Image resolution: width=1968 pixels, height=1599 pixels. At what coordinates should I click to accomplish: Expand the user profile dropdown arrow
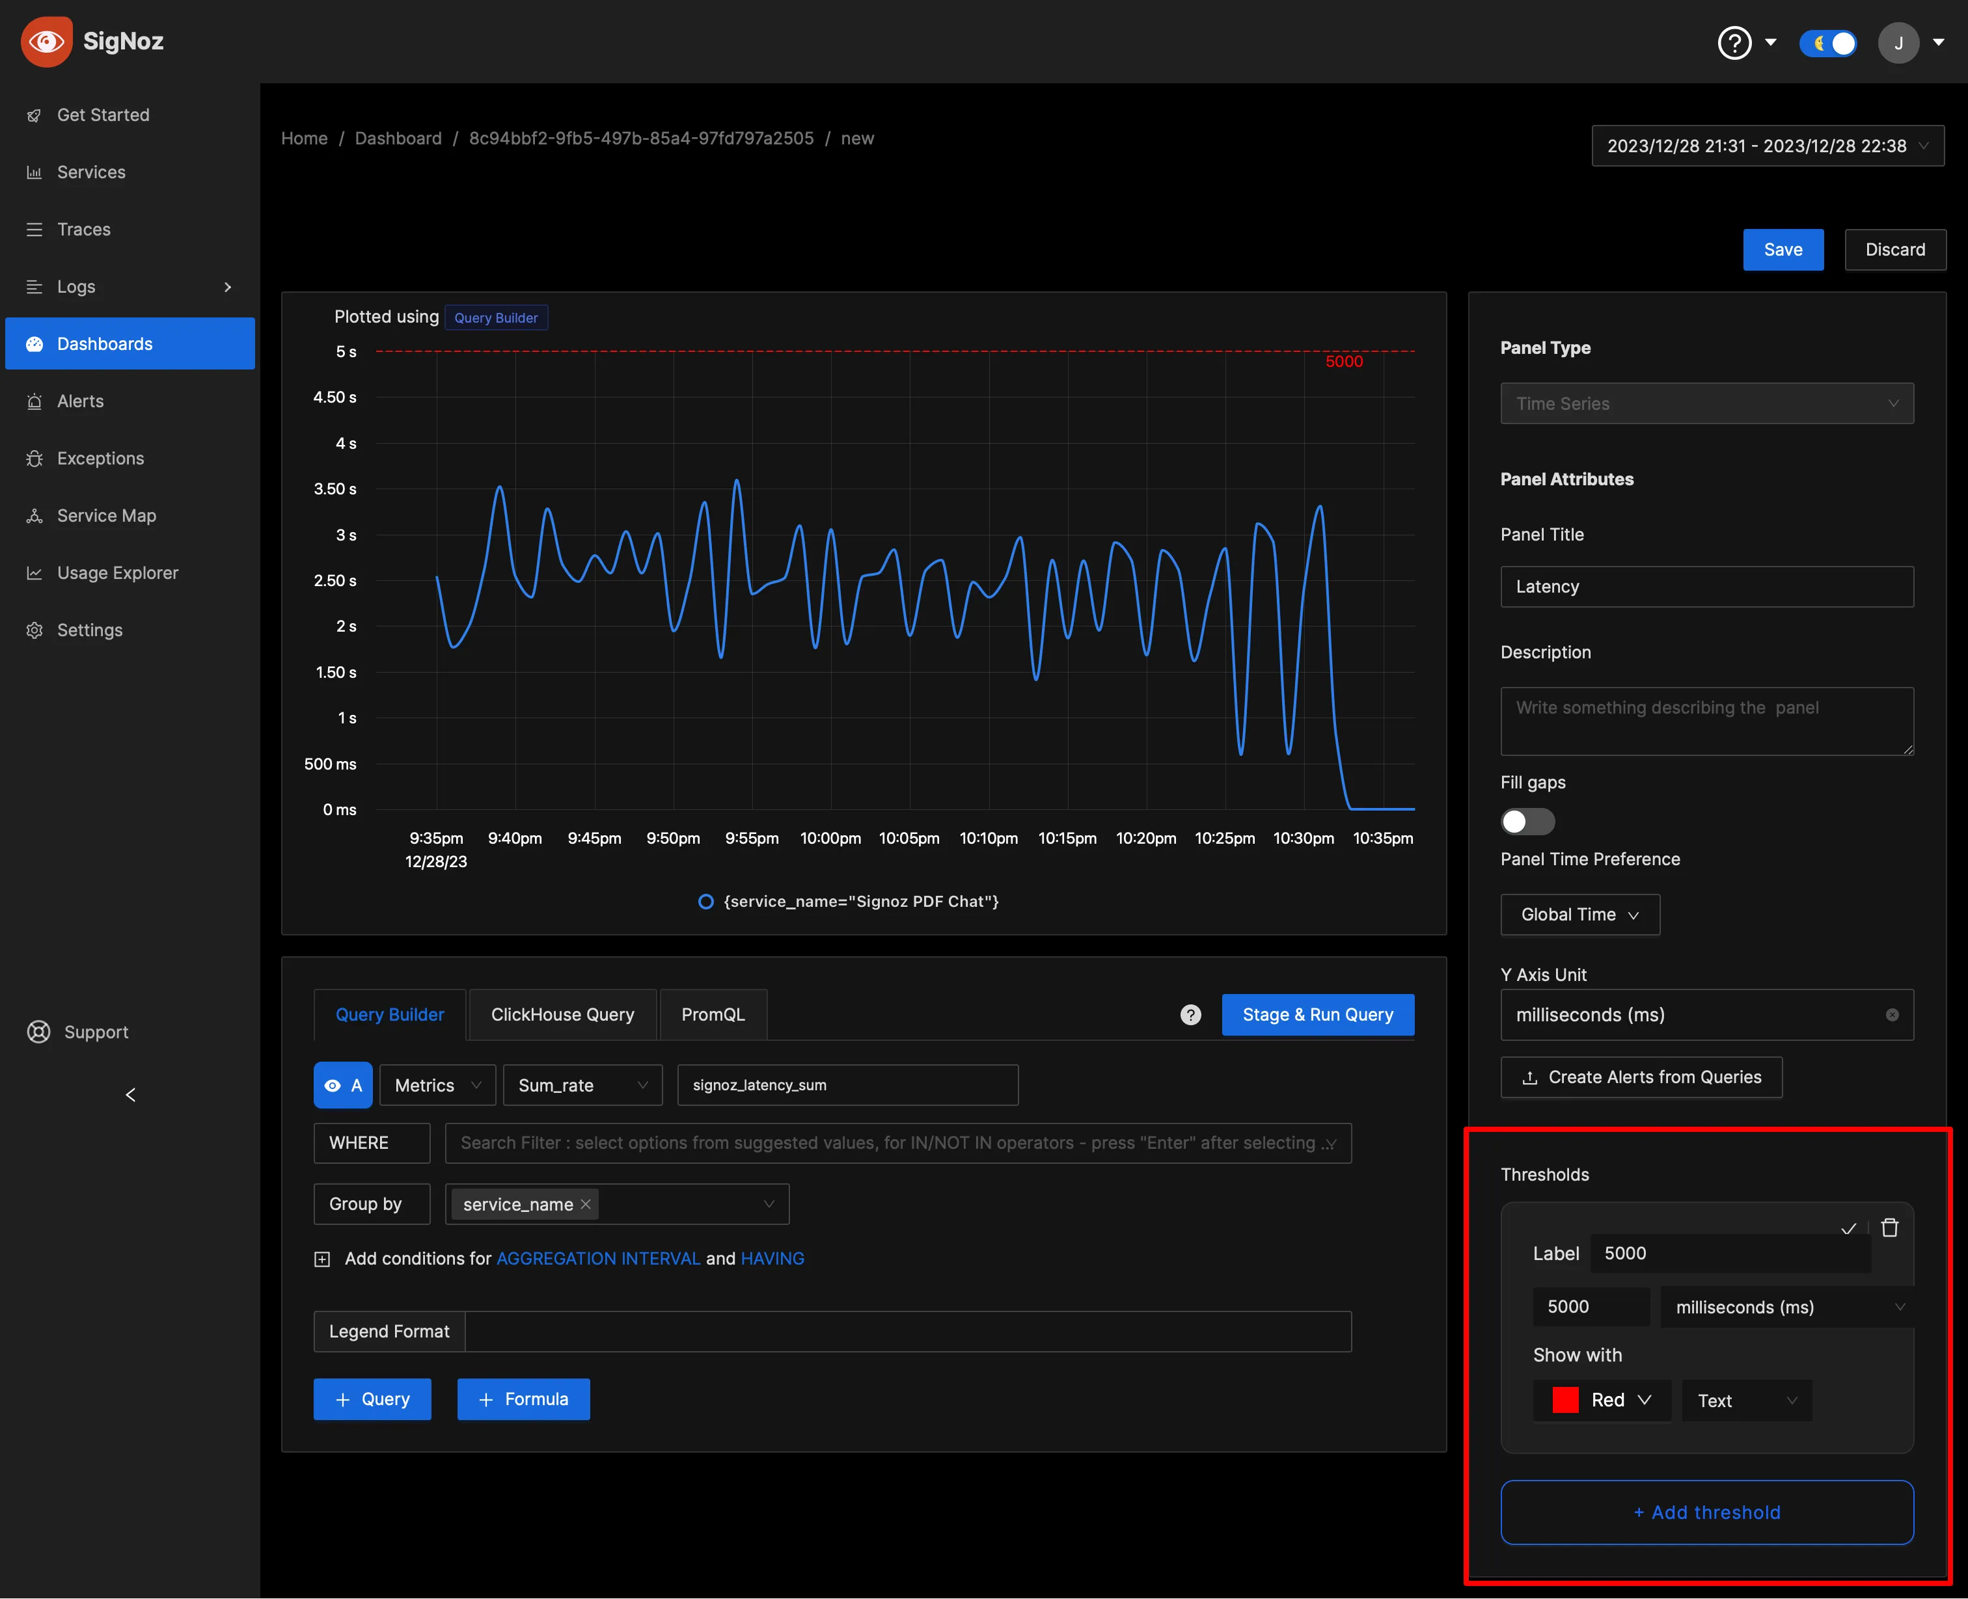tap(1939, 42)
